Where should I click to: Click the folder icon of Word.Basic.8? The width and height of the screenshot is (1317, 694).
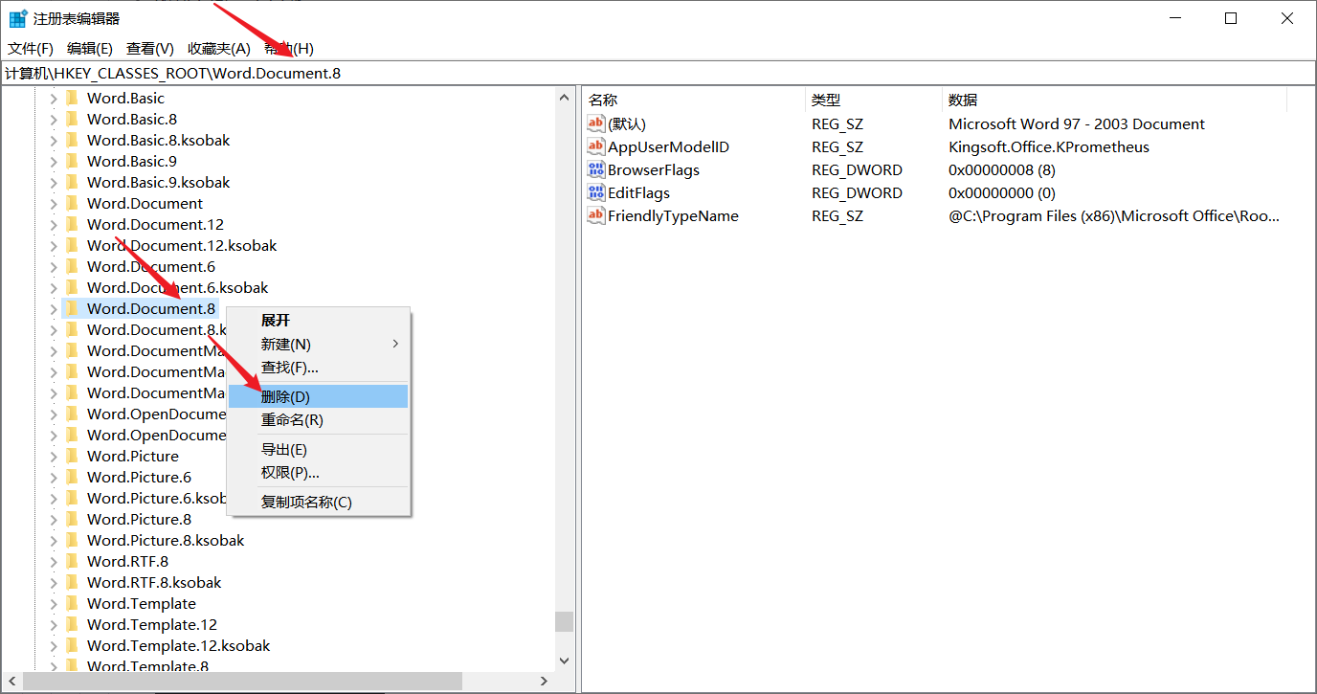click(72, 119)
